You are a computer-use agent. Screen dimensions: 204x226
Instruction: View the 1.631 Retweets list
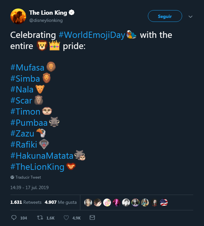click(26, 202)
